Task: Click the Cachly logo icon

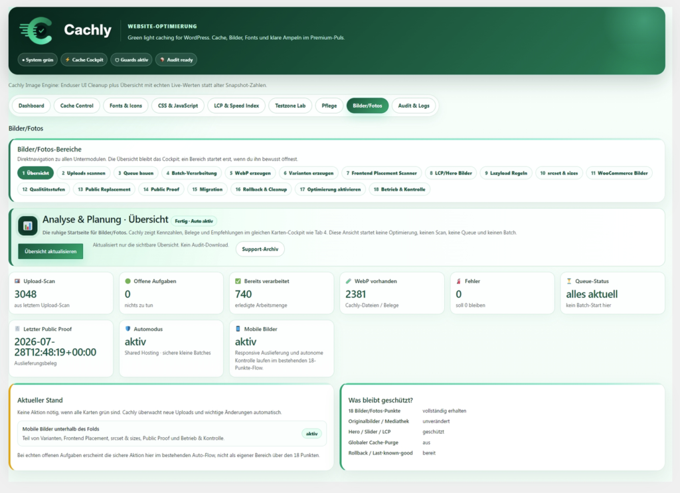Action: click(x=36, y=31)
